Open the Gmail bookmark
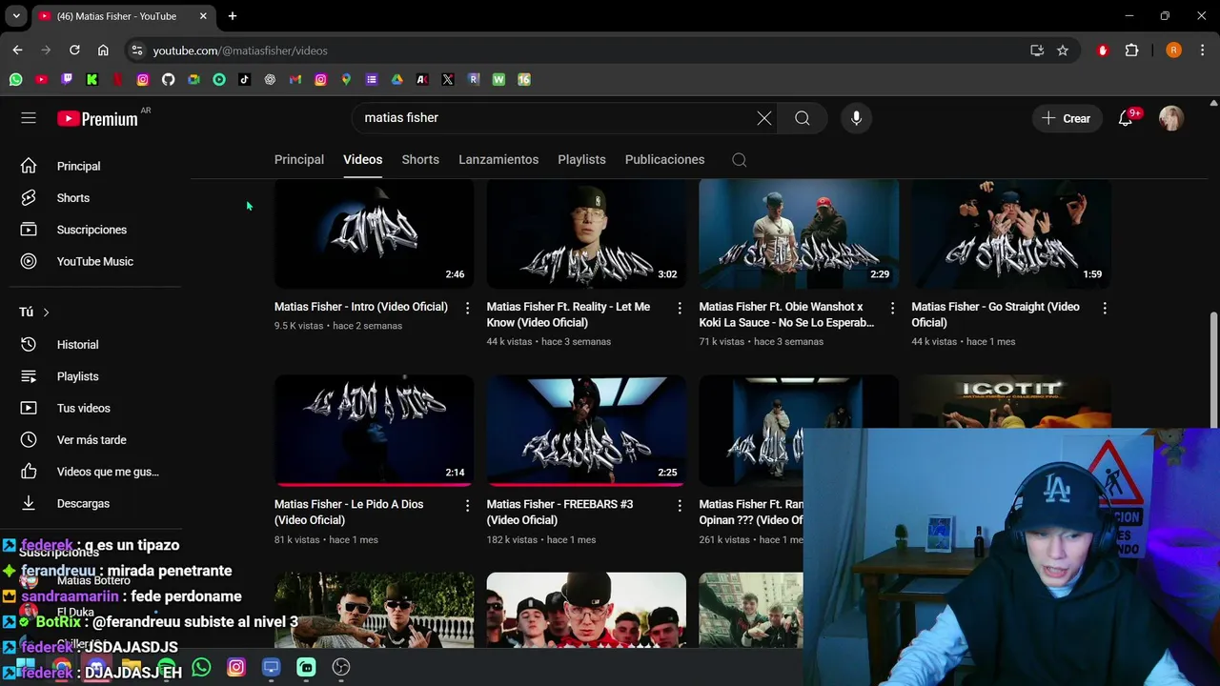Image resolution: width=1220 pixels, height=686 pixels. tap(295, 80)
